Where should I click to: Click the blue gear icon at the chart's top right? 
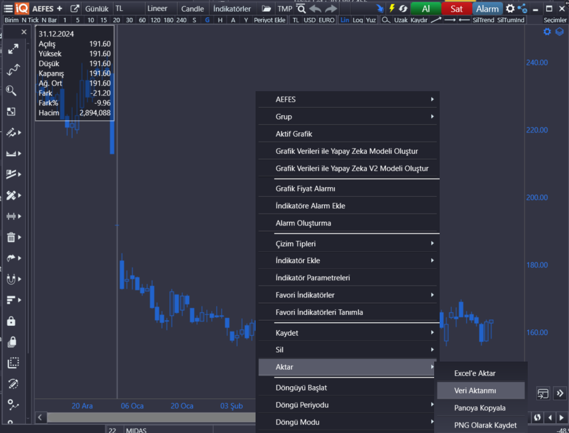click(547, 31)
